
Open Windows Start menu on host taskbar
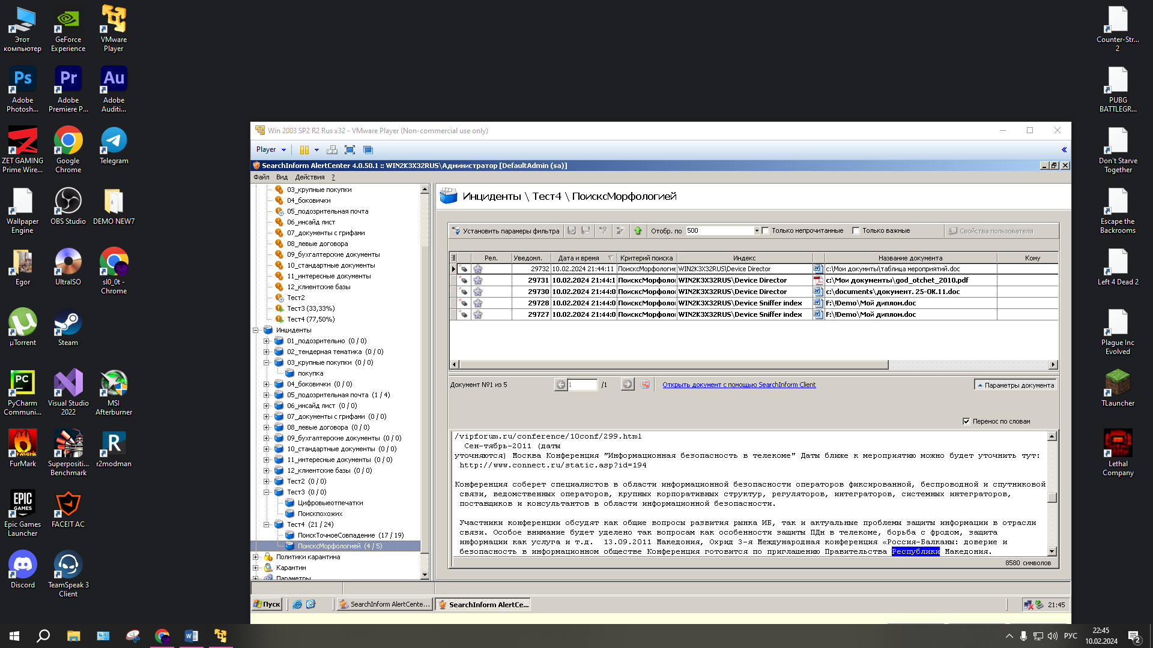click(14, 635)
